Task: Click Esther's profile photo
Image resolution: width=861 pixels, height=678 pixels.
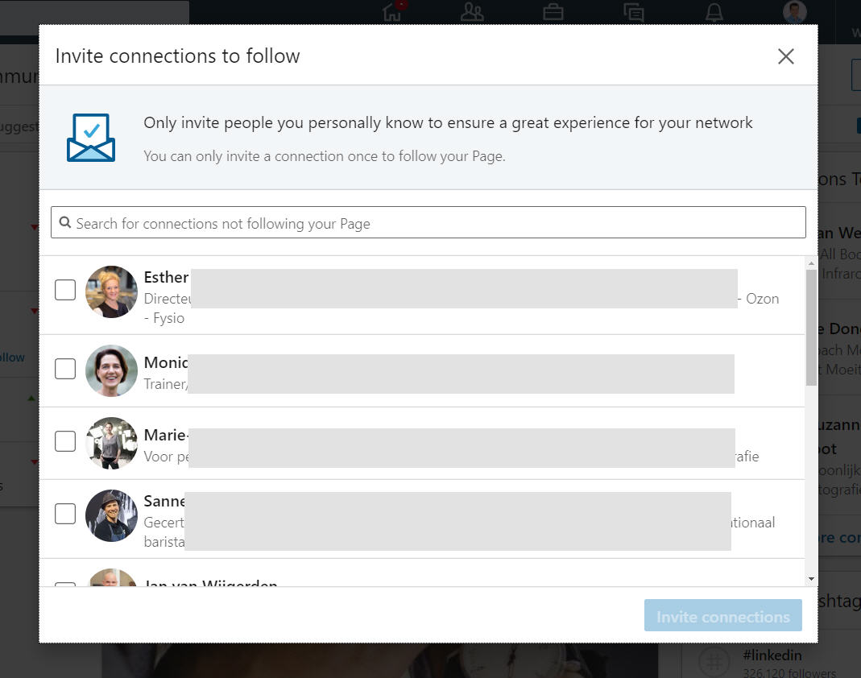Action: [111, 292]
